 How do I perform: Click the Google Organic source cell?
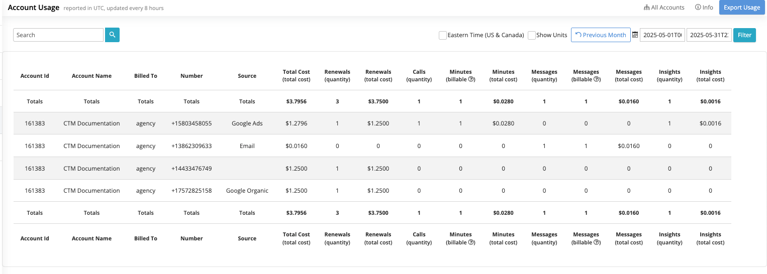click(247, 191)
